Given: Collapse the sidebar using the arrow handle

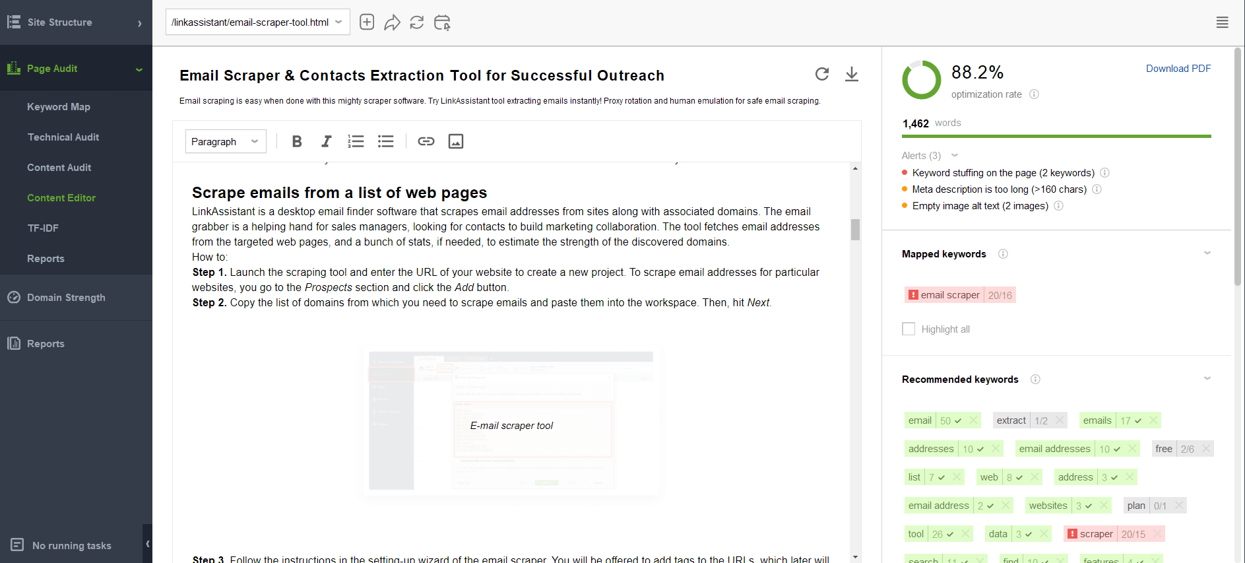Looking at the screenshot, I should tap(148, 544).
